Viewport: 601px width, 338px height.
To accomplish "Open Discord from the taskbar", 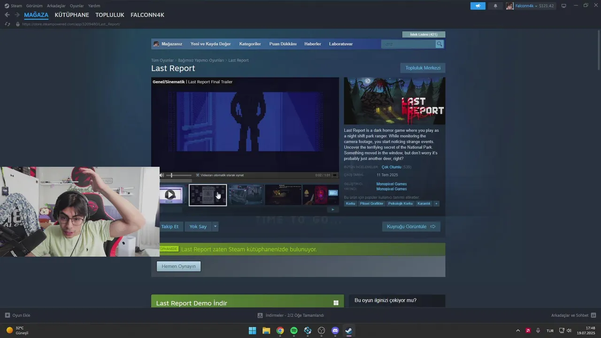I will pos(335,330).
